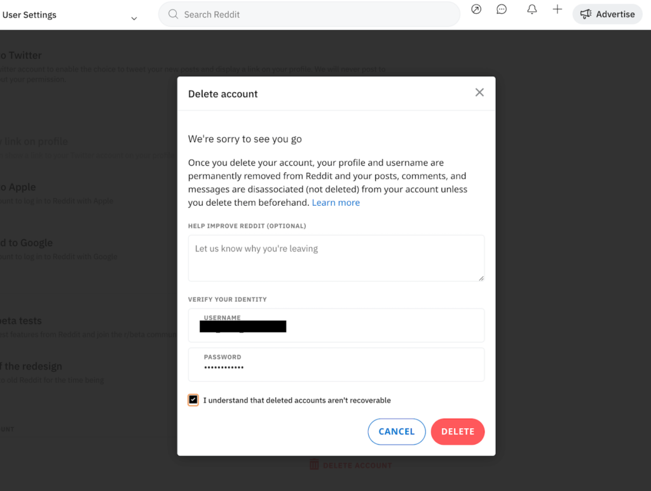This screenshot has height=491, width=651.
Task: Click the Search Reddit bar
Action: click(x=309, y=14)
